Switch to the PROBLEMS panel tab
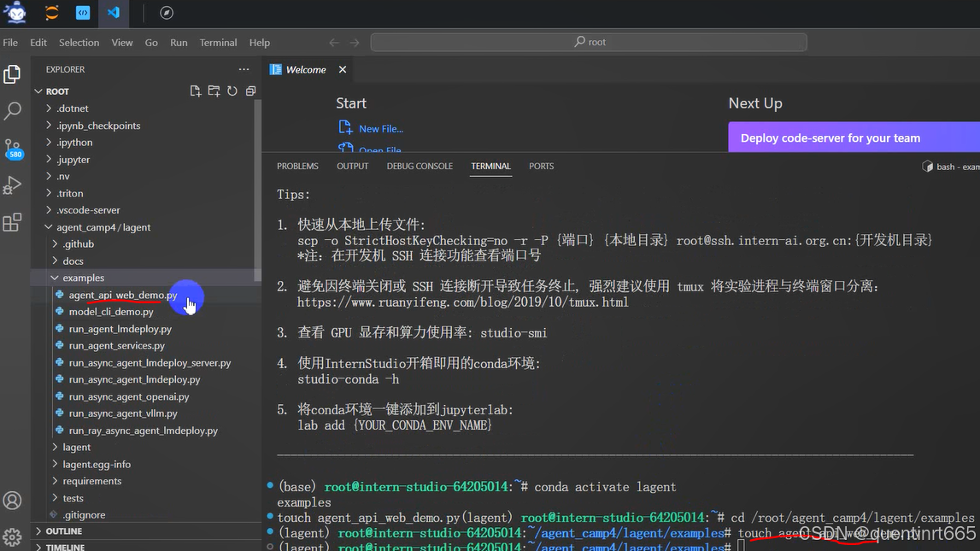The height and width of the screenshot is (551, 980). click(297, 167)
